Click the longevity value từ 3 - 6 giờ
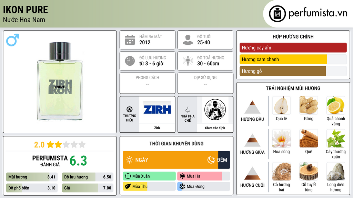This screenshot has width=353, height=198. pos(151,64)
